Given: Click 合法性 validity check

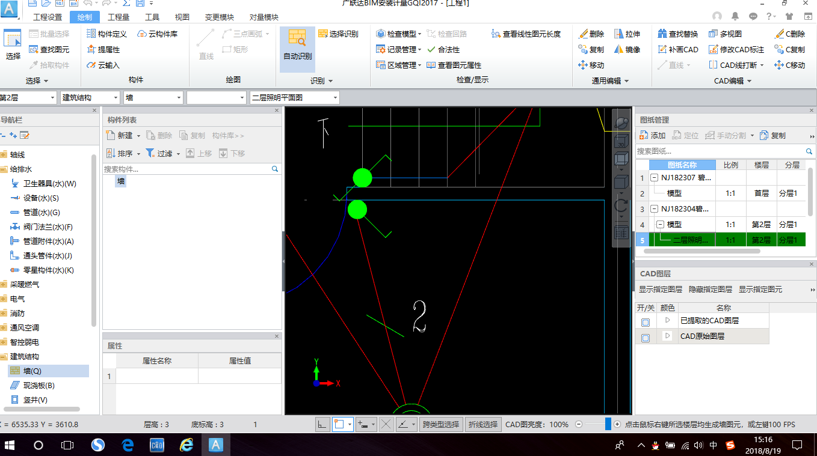Looking at the screenshot, I should [443, 49].
